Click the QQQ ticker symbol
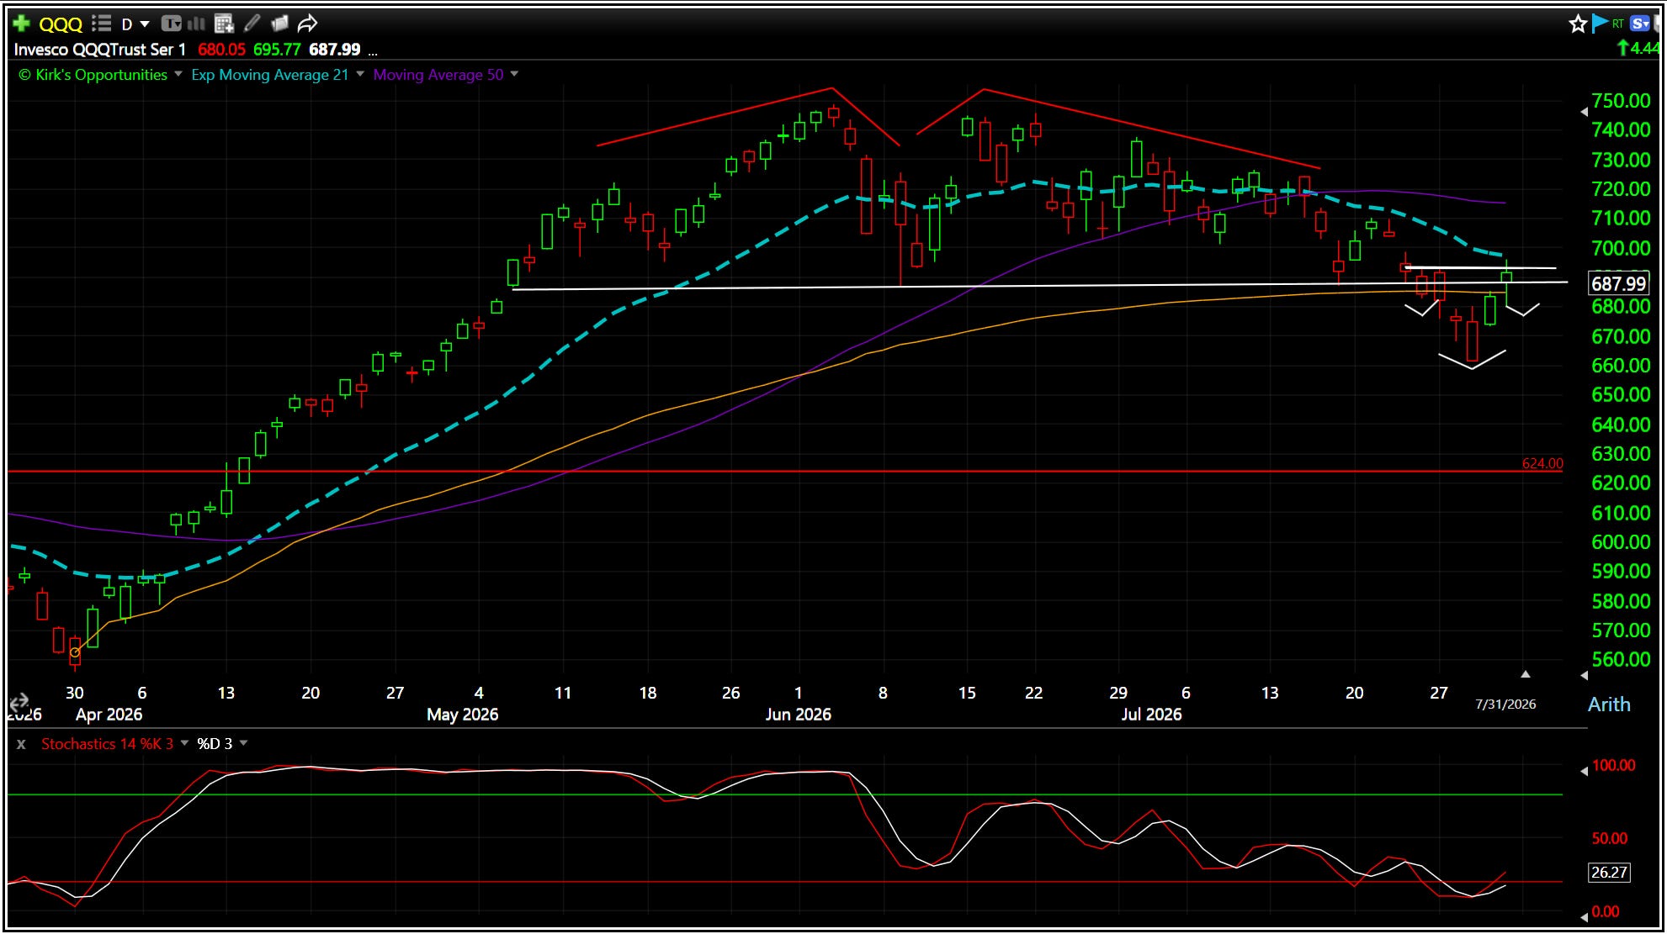Image resolution: width=1667 pixels, height=934 pixels. pos(61,24)
